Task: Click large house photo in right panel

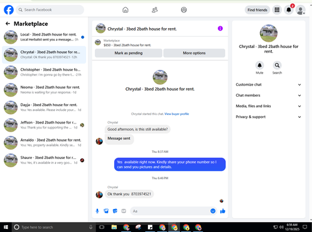Action: click(x=268, y=33)
